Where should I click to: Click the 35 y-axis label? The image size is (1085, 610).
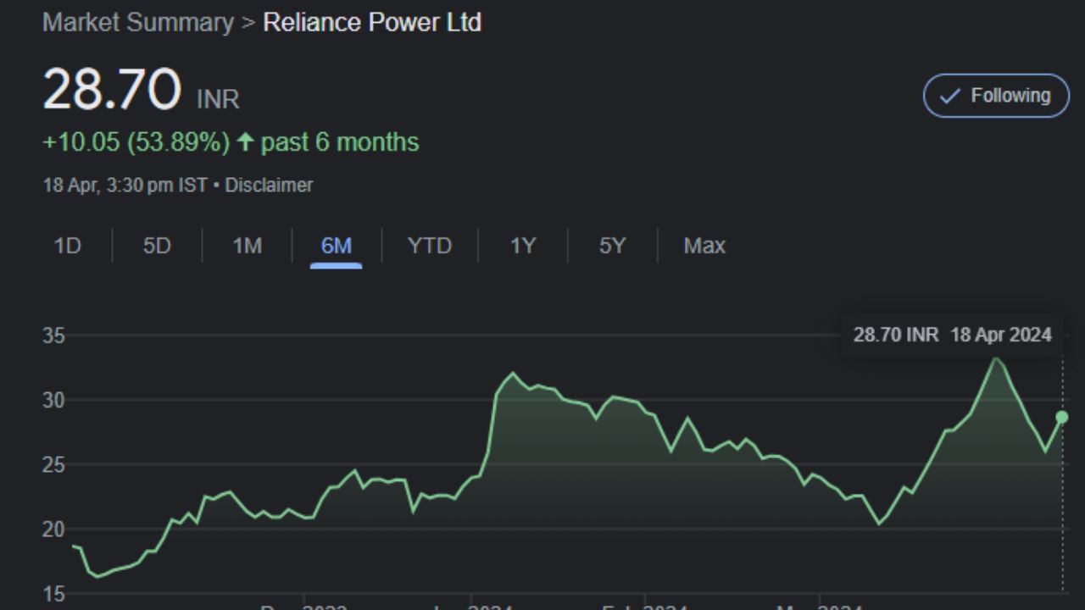(x=53, y=335)
